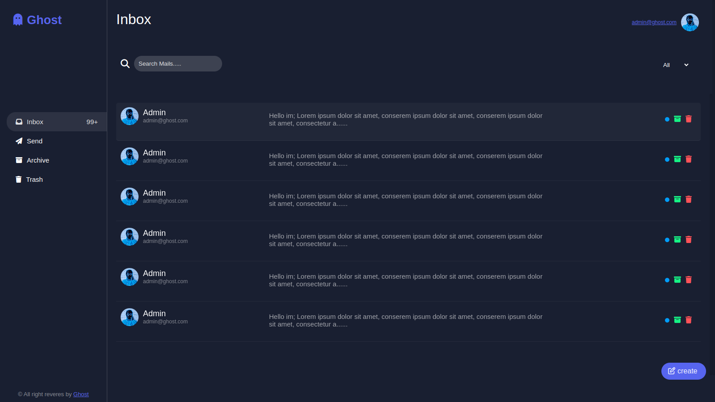Screen dimensions: 715x402
Task: Click the Inbox page heading
Action: pyautogui.click(x=134, y=19)
